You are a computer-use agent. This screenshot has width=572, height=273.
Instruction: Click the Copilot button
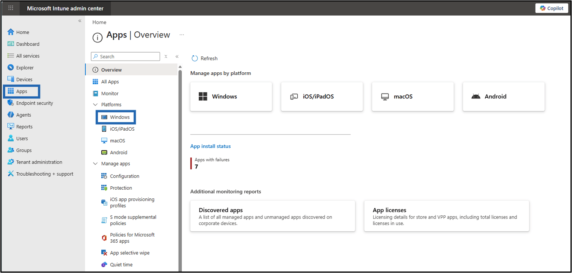pos(552,8)
